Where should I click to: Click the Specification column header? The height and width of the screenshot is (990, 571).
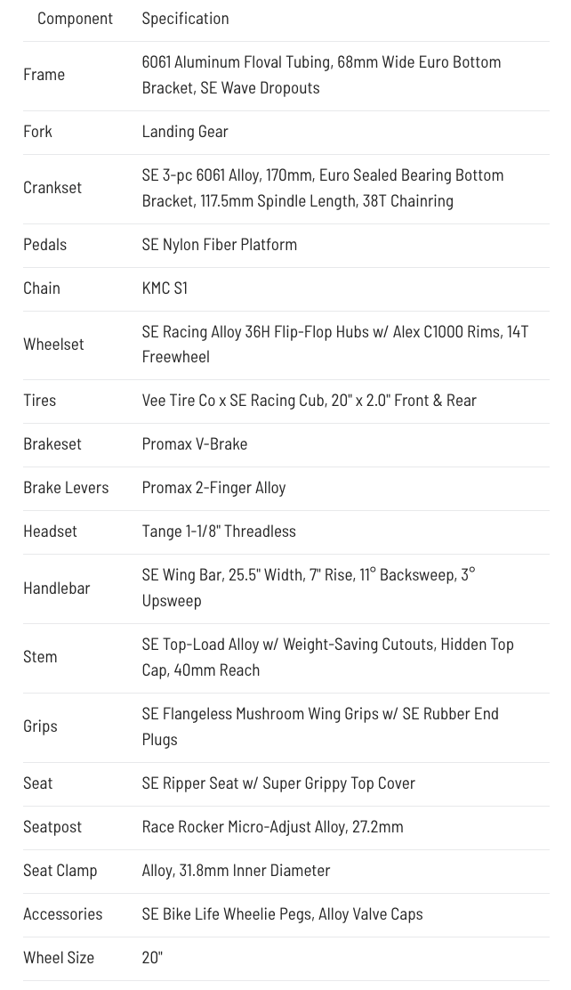tap(186, 19)
